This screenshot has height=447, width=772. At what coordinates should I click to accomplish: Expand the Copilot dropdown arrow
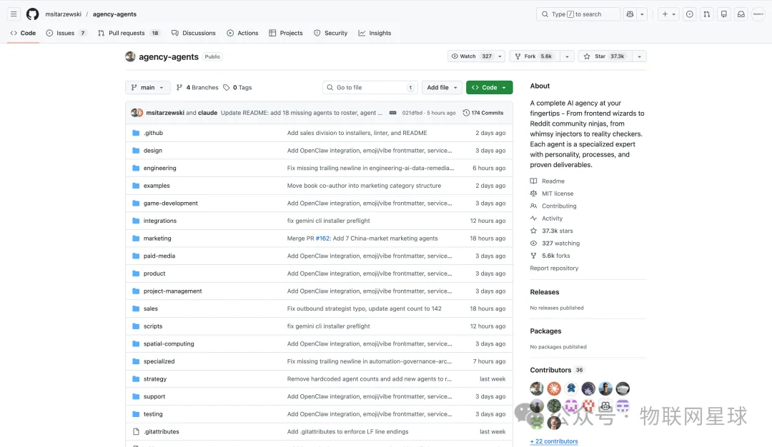point(642,14)
